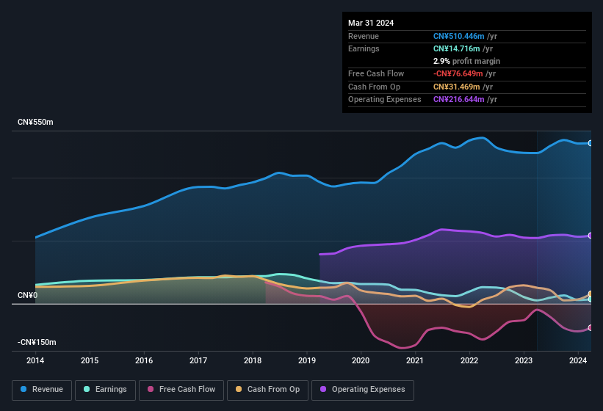Select the 2019 x-axis label
Screen dimensions: 603x411
pos(306,360)
